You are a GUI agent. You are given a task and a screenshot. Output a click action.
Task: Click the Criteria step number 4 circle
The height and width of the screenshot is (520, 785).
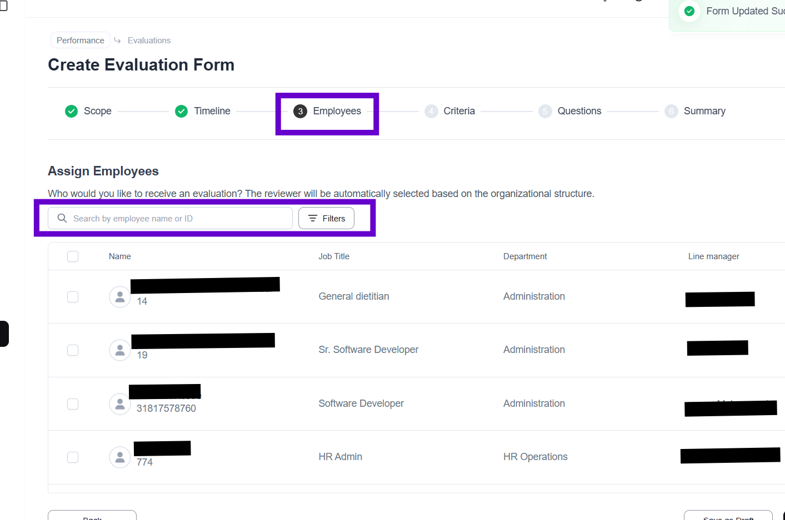[x=431, y=112]
